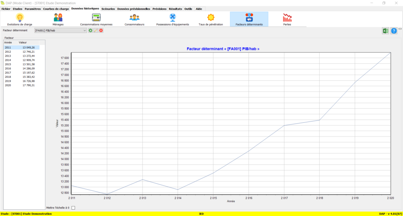Viewport: 403px width, 216px height.
Task: Open the Scénarios menu
Action: [x=108, y=9]
